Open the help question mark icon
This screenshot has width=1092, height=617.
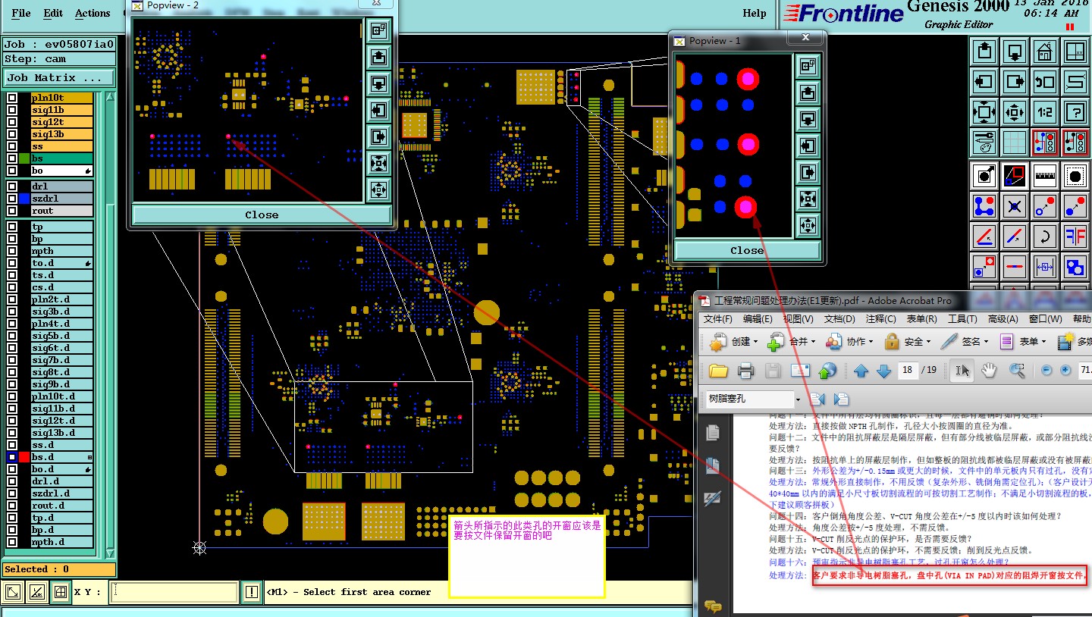point(1075,112)
